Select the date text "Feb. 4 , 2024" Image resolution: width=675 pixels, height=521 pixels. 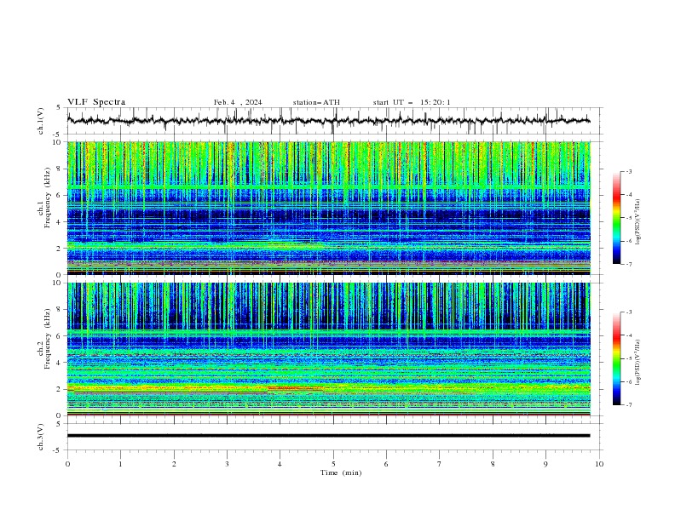(238, 102)
